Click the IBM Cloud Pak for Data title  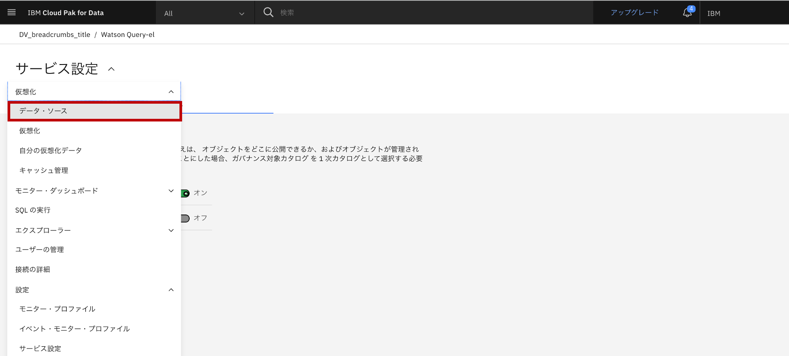click(66, 13)
